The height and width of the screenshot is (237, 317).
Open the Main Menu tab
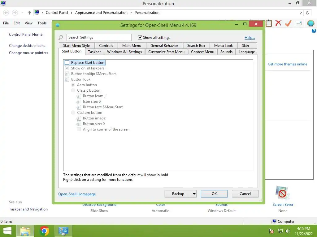132,46
